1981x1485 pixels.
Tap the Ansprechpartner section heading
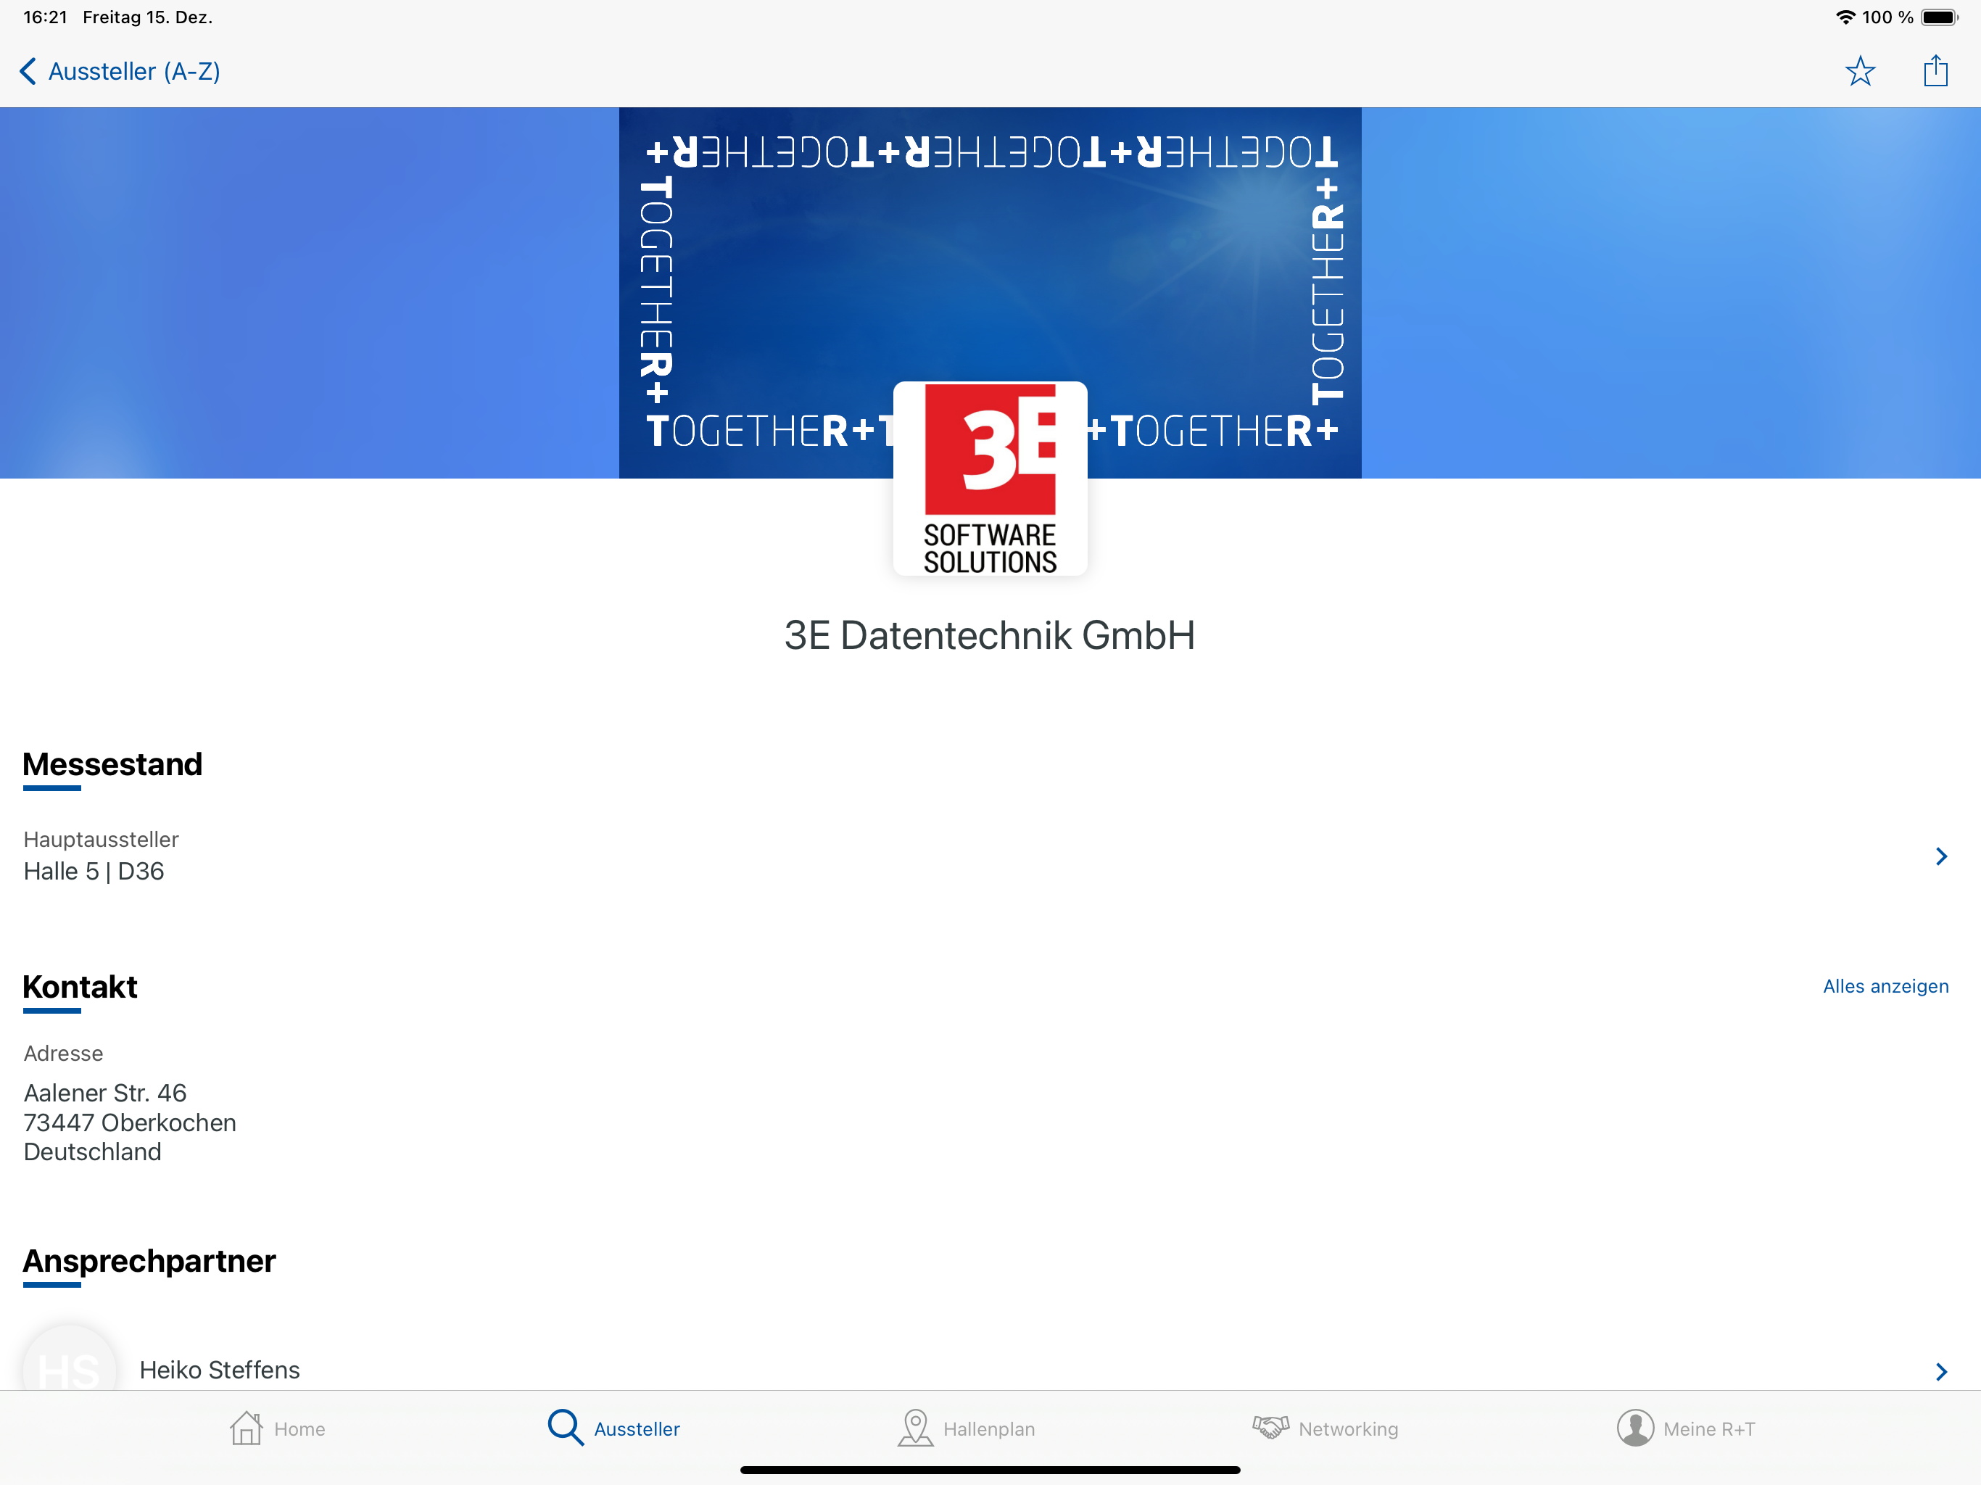tap(149, 1260)
